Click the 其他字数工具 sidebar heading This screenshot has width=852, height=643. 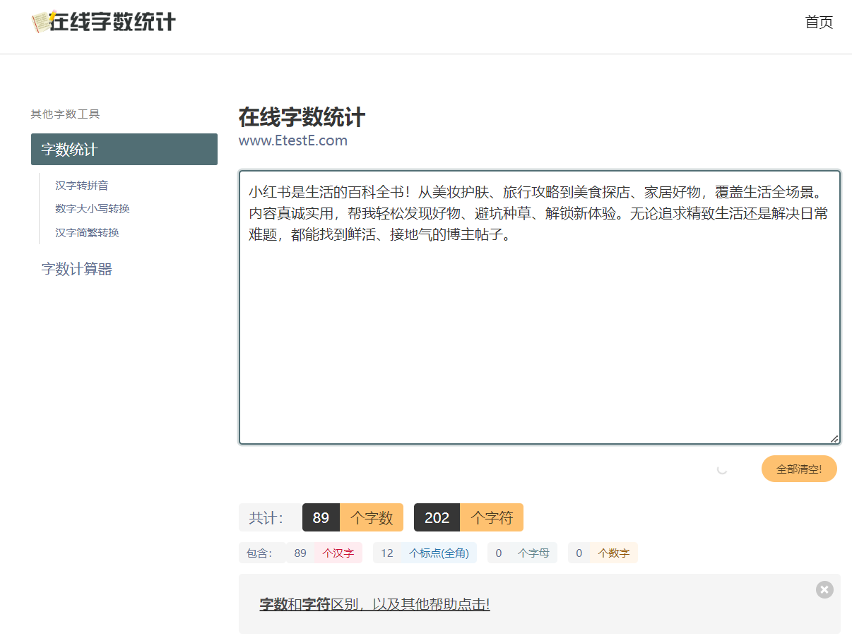pos(66,114)
